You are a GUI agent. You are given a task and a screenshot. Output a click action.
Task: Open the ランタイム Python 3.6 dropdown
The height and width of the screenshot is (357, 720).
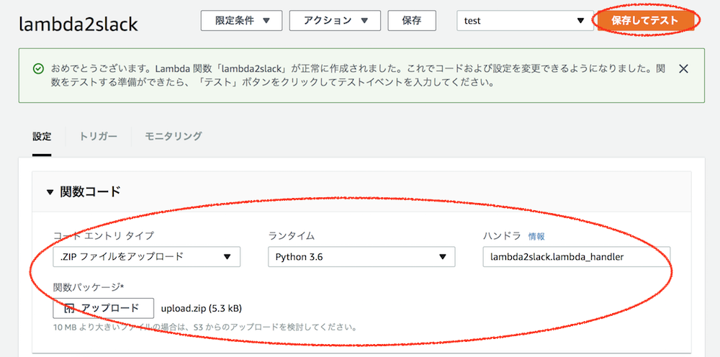(x=361, y=256)
